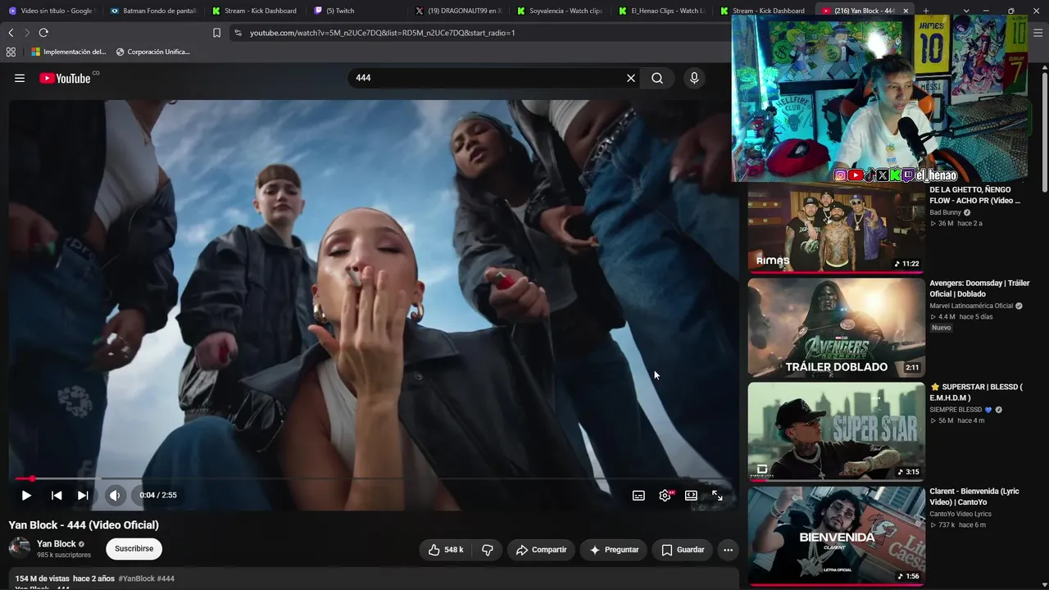
Task: Subscribe with the Suscribirse button
Action: point(134,549)
